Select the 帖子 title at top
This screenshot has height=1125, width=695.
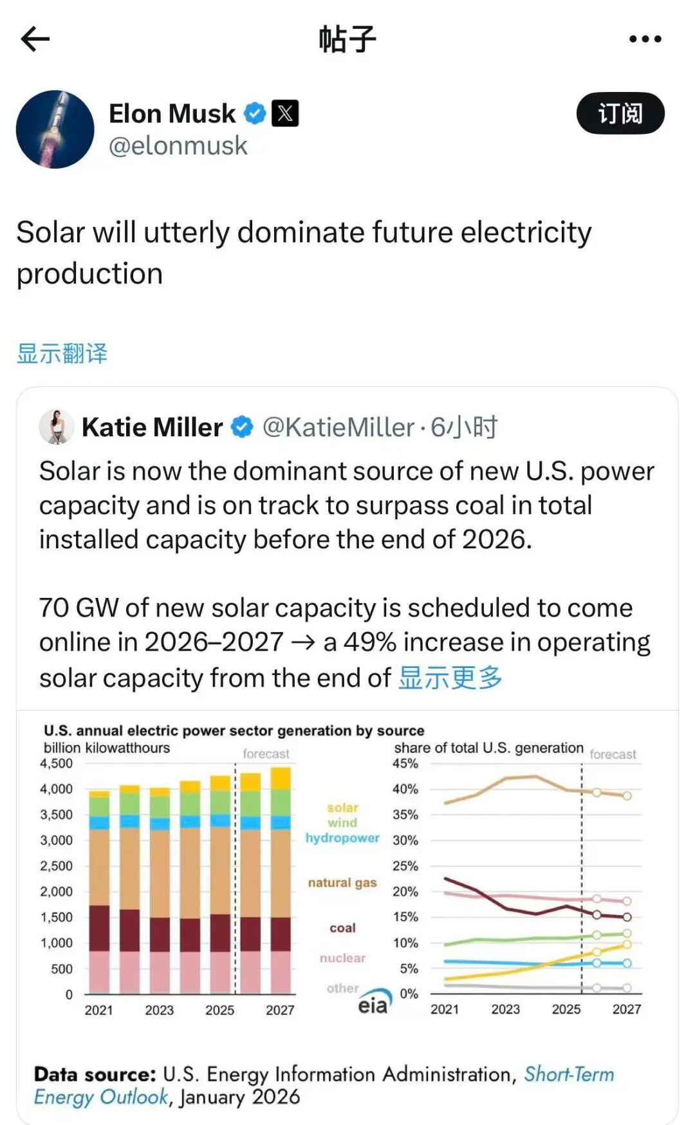pyautogui.click(x=347, y=39)
